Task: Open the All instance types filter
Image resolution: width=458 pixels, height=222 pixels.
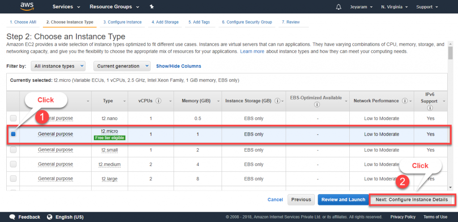Action: click(x=58, y=66)
